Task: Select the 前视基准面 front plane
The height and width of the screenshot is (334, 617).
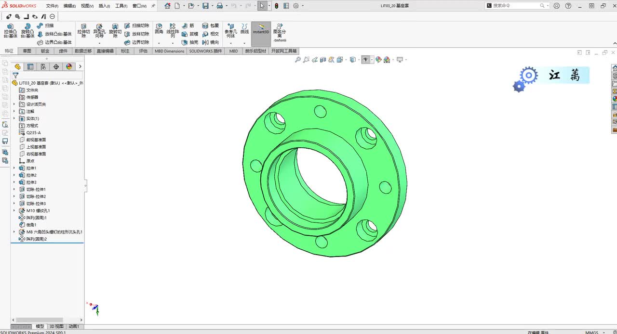Action: [32, 140]
